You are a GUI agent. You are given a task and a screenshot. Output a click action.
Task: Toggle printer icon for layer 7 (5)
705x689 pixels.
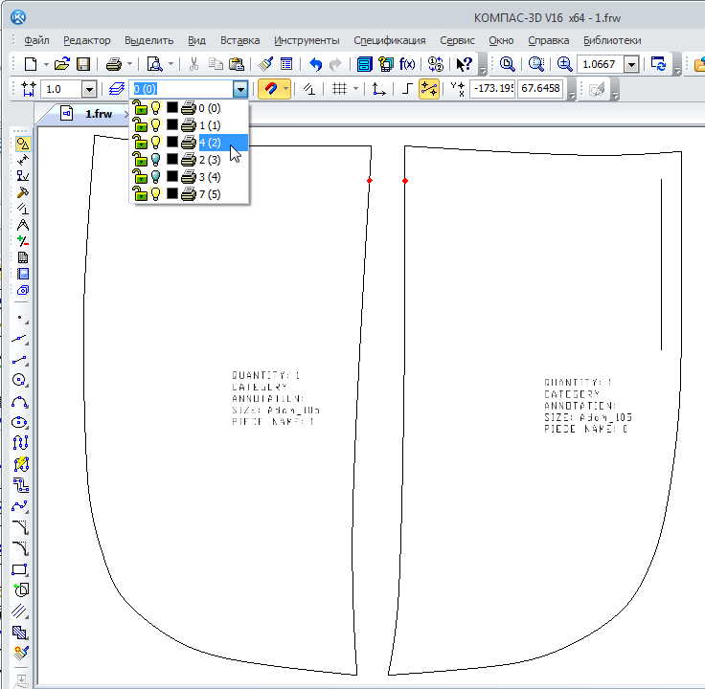coord(188,194)
